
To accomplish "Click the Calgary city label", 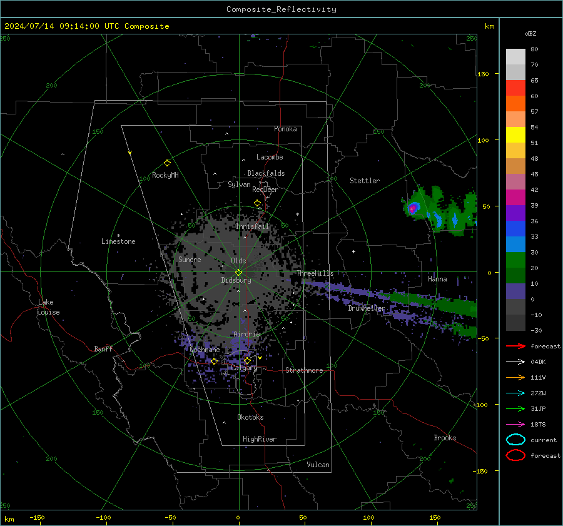I will click(x=244, y=368).
